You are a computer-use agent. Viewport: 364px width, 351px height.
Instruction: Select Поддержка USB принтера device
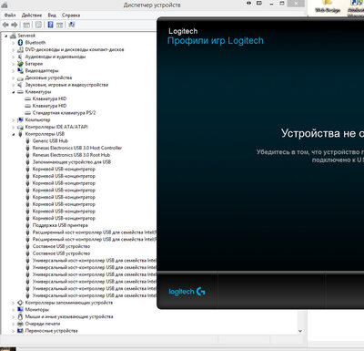pos(60,225)
